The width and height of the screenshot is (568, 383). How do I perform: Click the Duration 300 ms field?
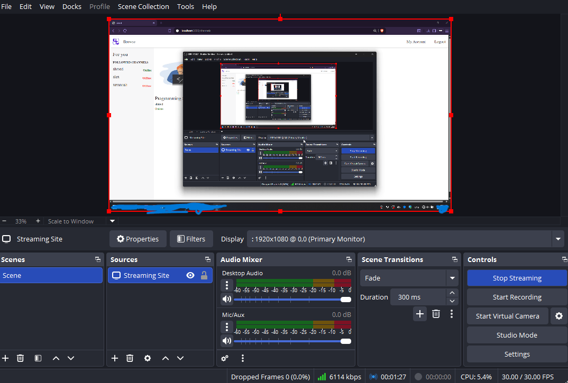coord(418,297)
